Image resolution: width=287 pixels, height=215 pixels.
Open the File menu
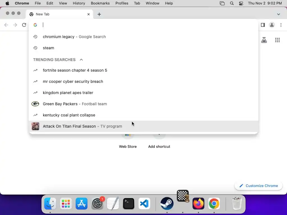pos(38,3)
